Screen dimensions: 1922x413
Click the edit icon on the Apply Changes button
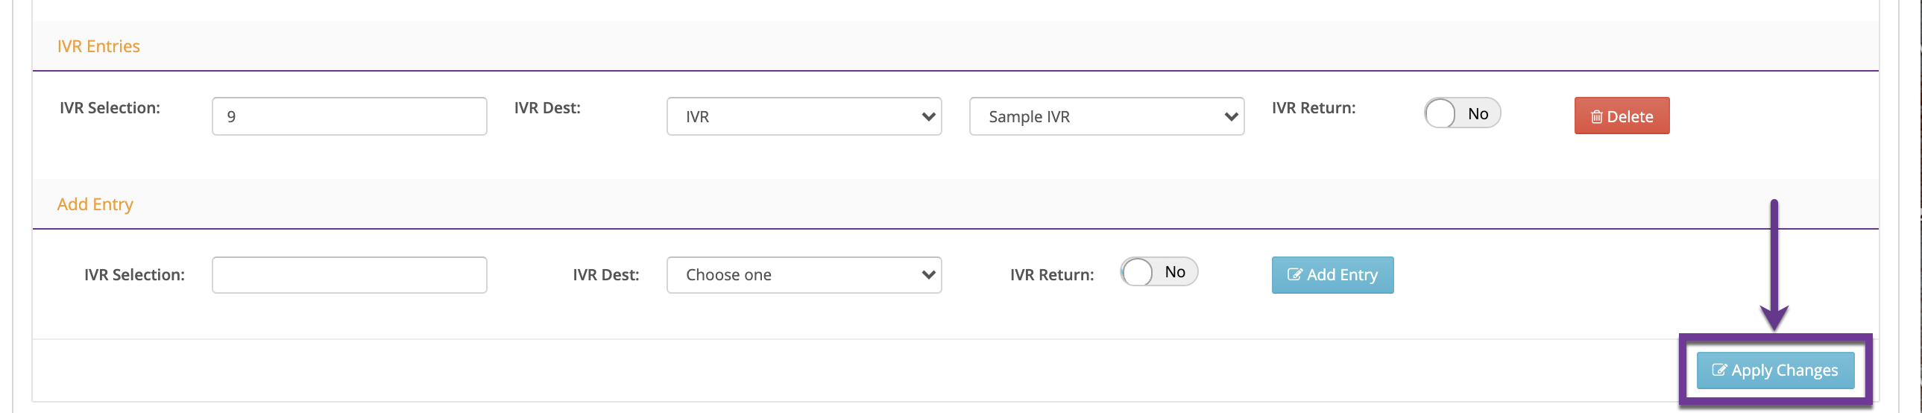point(1719,371)
